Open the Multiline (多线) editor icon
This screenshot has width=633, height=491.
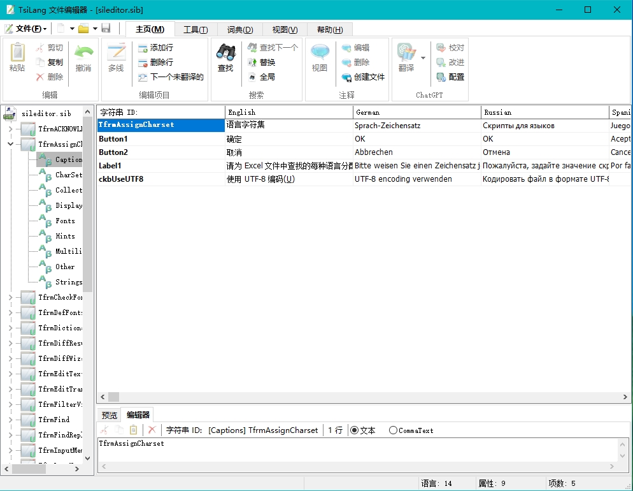(x=117, y=52)
